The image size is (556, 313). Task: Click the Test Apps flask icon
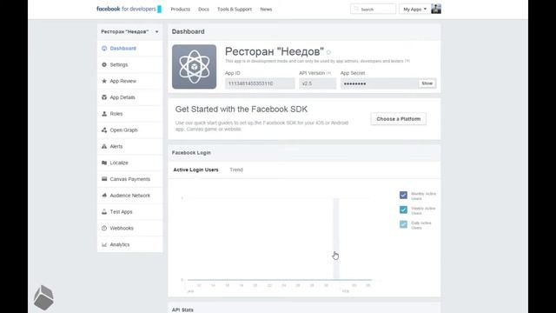tap(104, 211)
